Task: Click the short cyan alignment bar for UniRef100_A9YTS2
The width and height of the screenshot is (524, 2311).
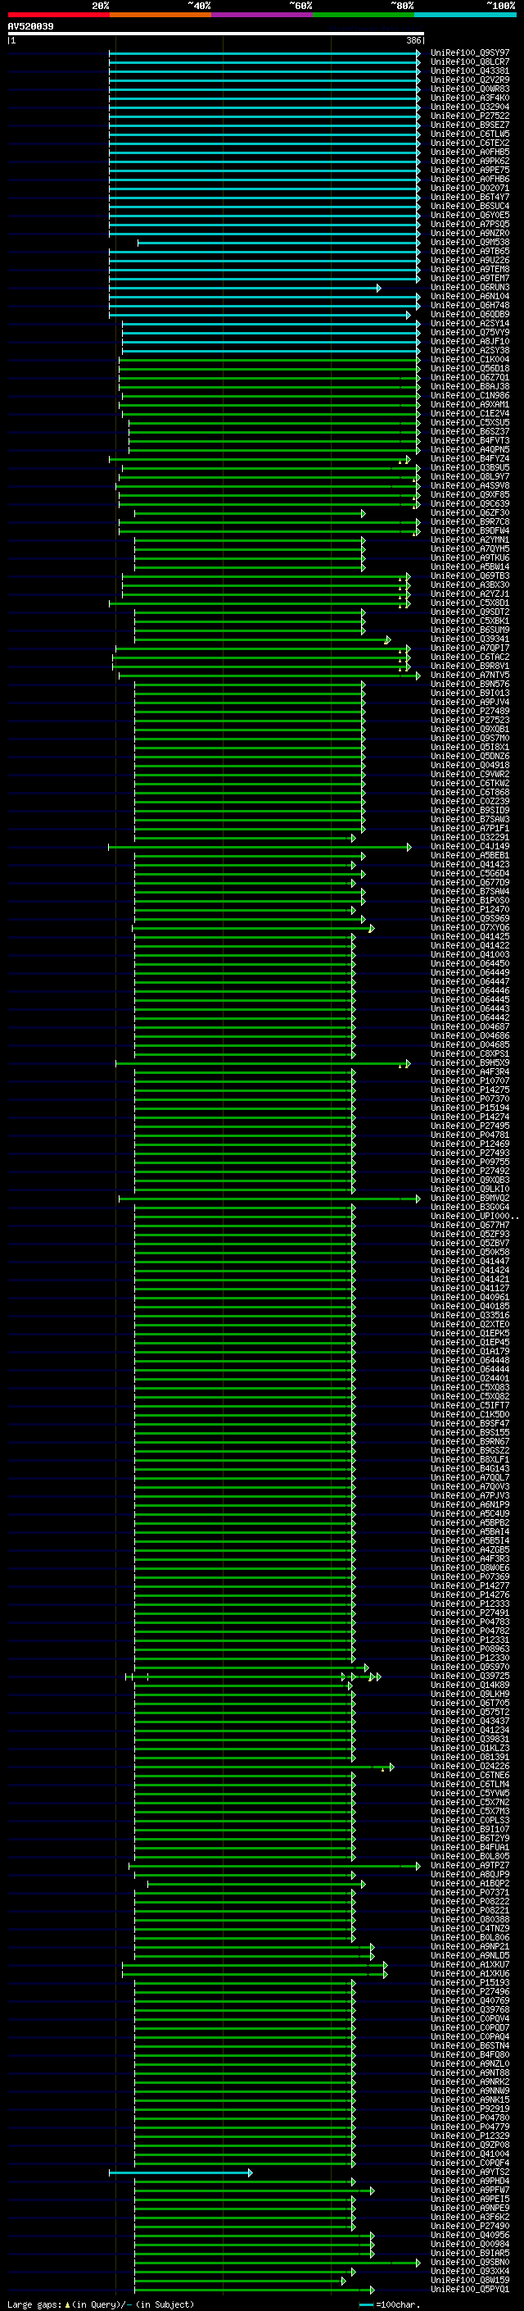Action: pyautogui.click(x=180, y=2172)
